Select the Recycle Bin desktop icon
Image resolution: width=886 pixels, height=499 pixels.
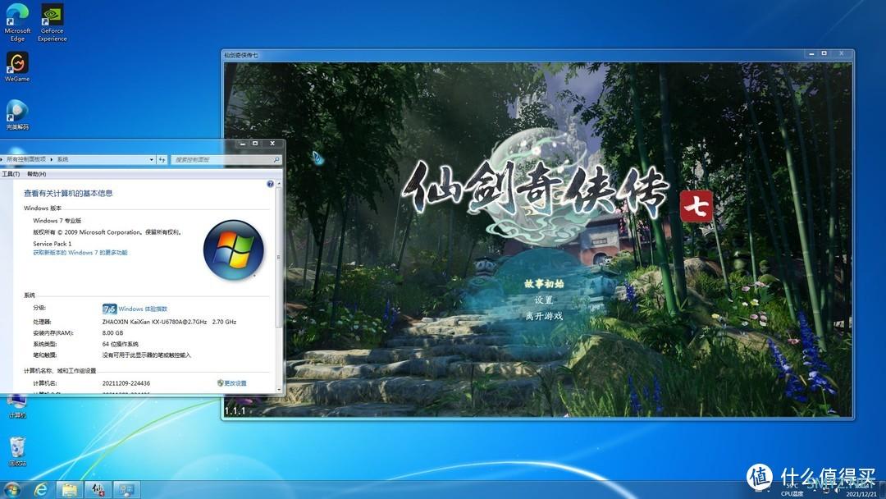tap(17, 451)
